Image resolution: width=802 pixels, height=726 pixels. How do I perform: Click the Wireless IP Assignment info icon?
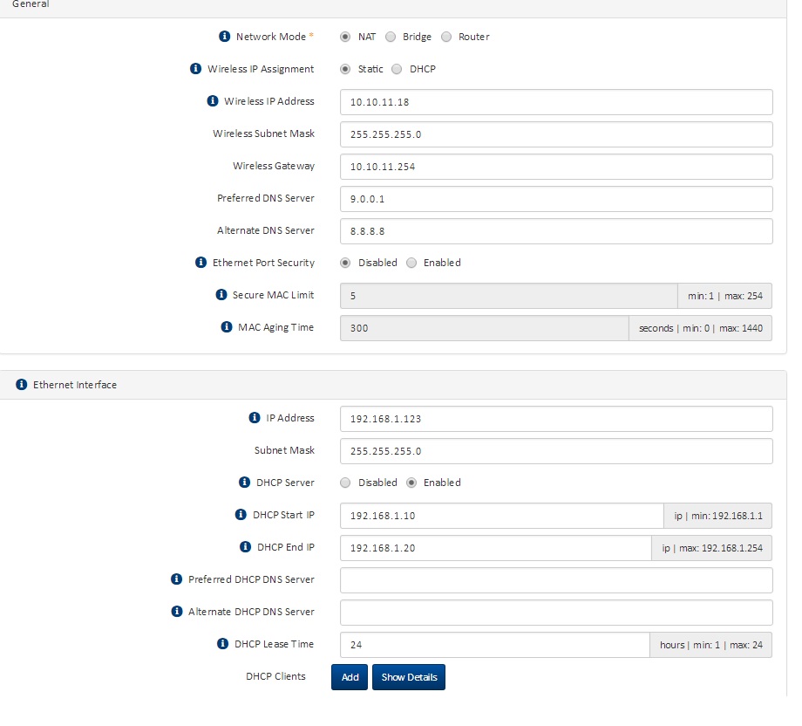pyautogui.click(x=195, y=69)
